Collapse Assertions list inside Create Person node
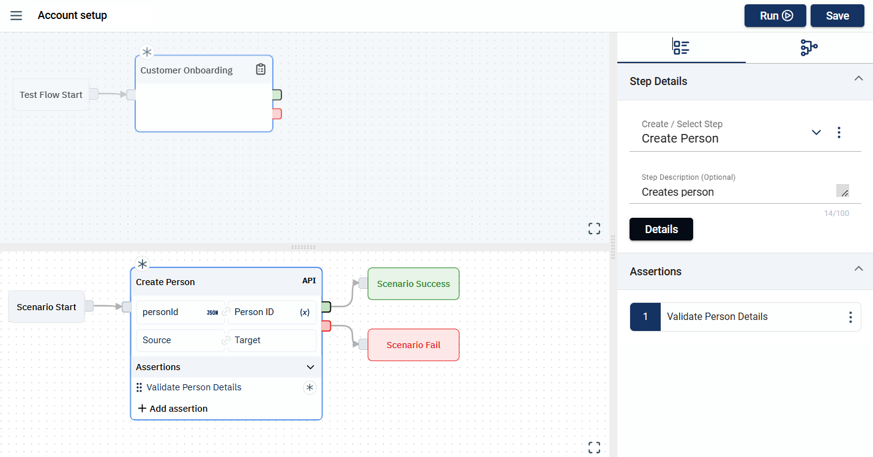This screenshot has height=457, width=873. 310,367
